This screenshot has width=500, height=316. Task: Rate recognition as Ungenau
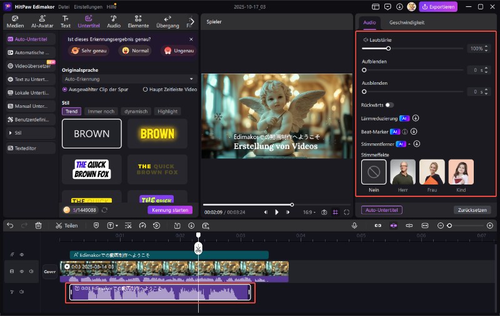[x=179, y=50]
